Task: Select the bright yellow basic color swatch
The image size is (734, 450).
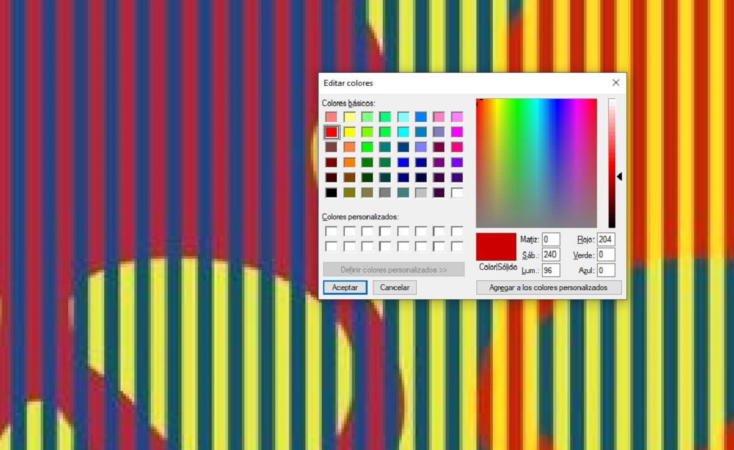Action: click(350, 132)
